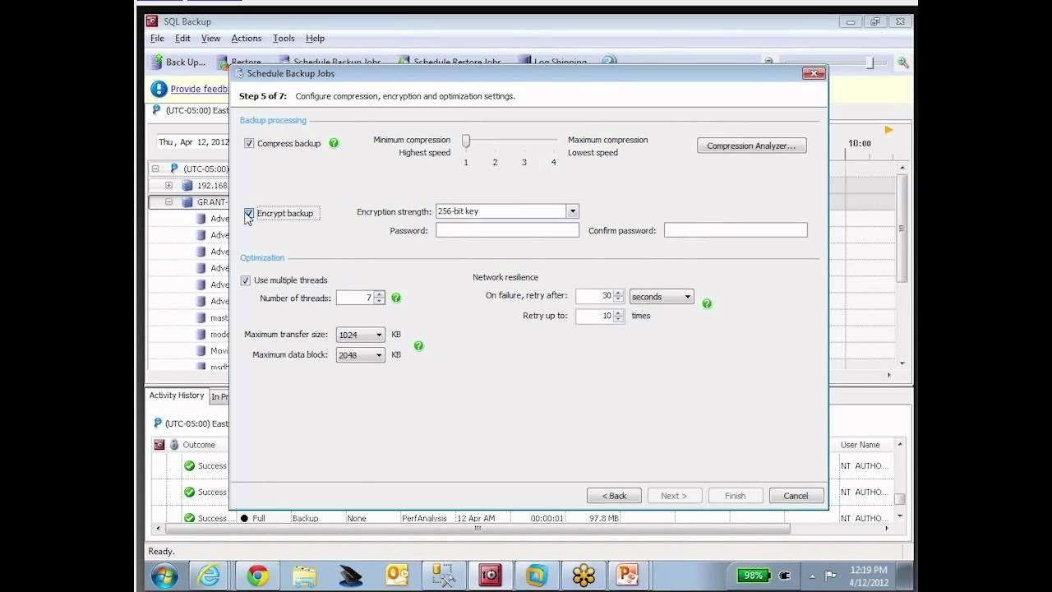Click the GRANT- server icon in tree

(x=187, y=202)
